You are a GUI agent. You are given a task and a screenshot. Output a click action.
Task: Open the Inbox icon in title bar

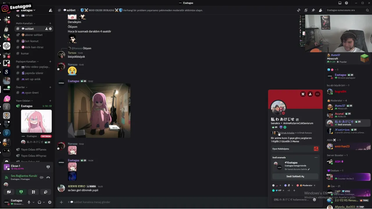tap(340, 3)
